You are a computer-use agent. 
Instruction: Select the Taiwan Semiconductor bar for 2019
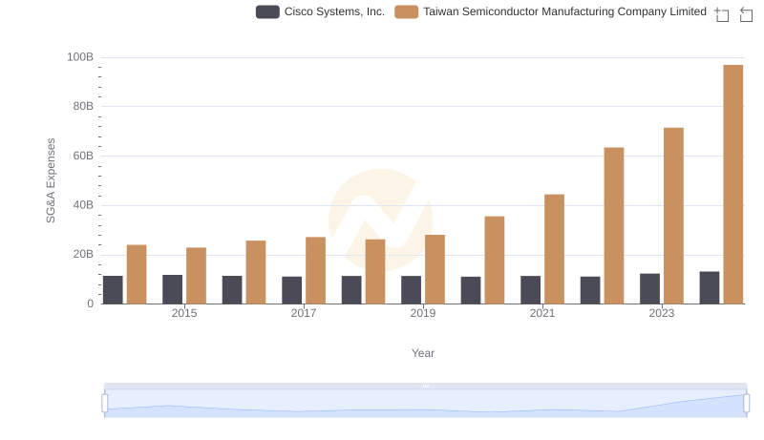pyautogui.click(x=435, y=269)
